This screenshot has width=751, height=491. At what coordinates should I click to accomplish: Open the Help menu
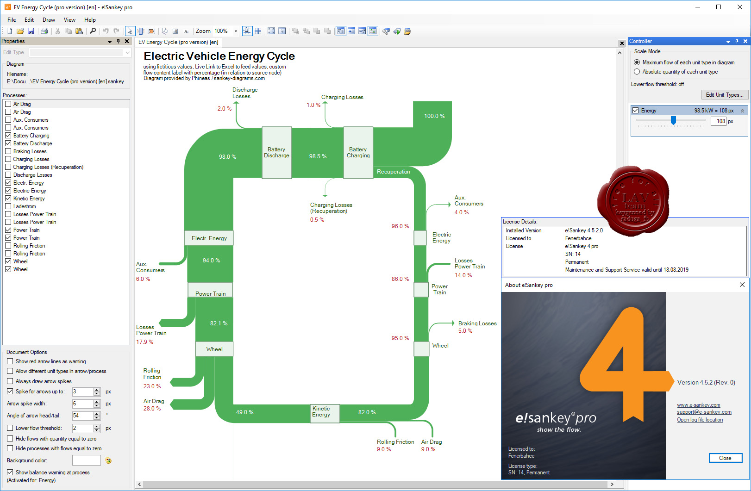click(x=90, y=20)
